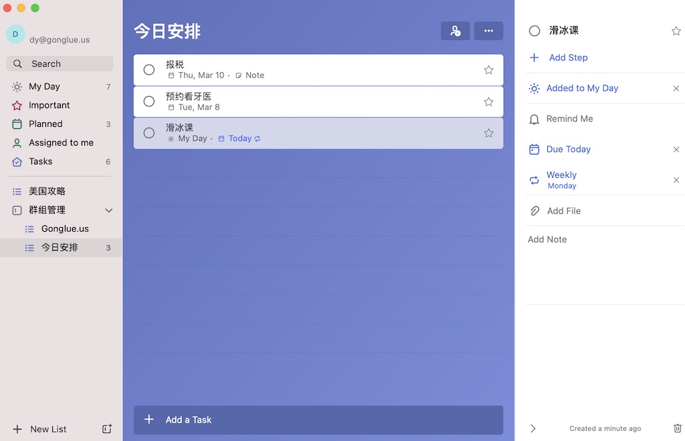
Task: Check off the 滑冰课 task circle
Action: (149, 133)
